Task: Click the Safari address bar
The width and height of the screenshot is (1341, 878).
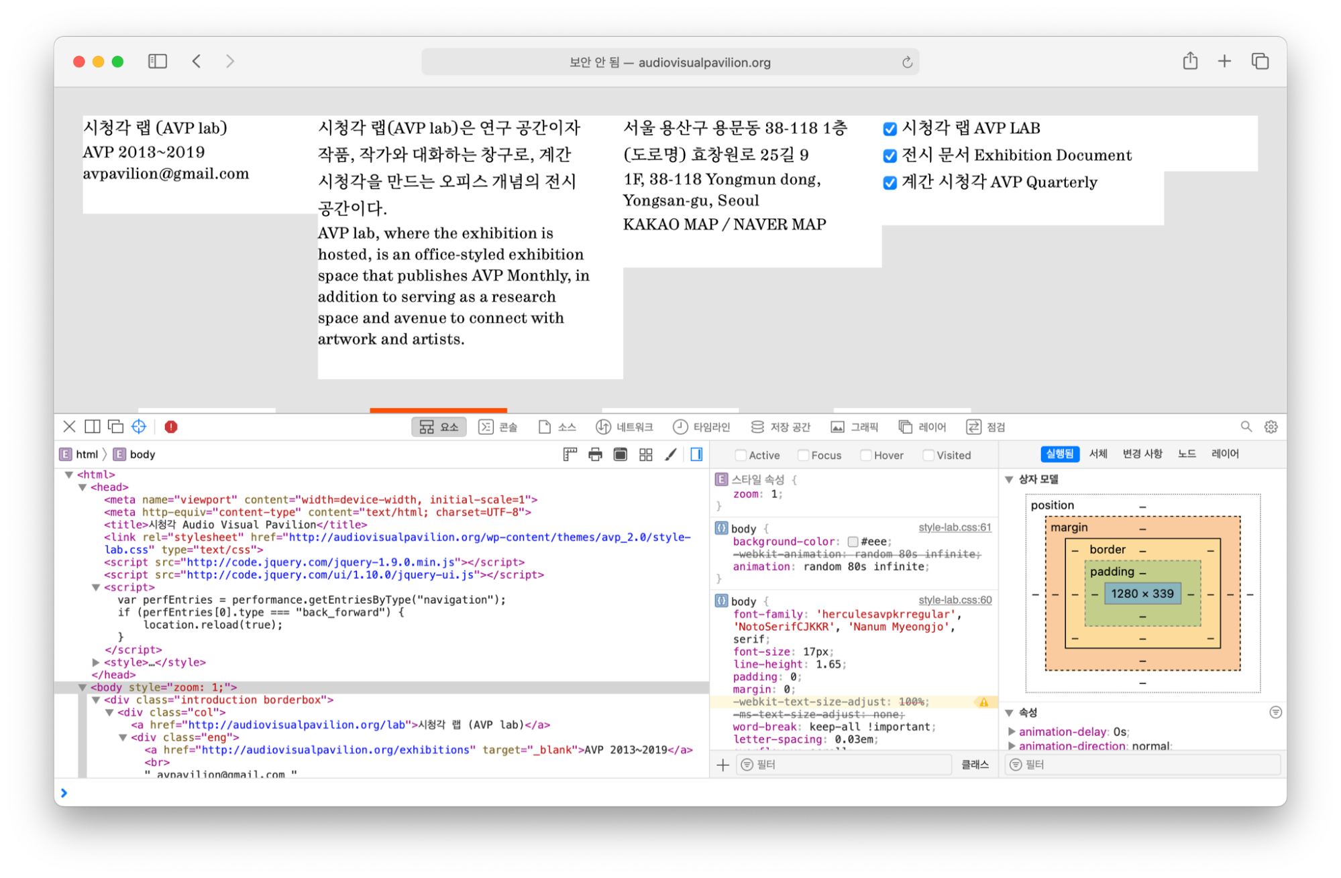Action: pyautogui.click(x=669, y=62)
